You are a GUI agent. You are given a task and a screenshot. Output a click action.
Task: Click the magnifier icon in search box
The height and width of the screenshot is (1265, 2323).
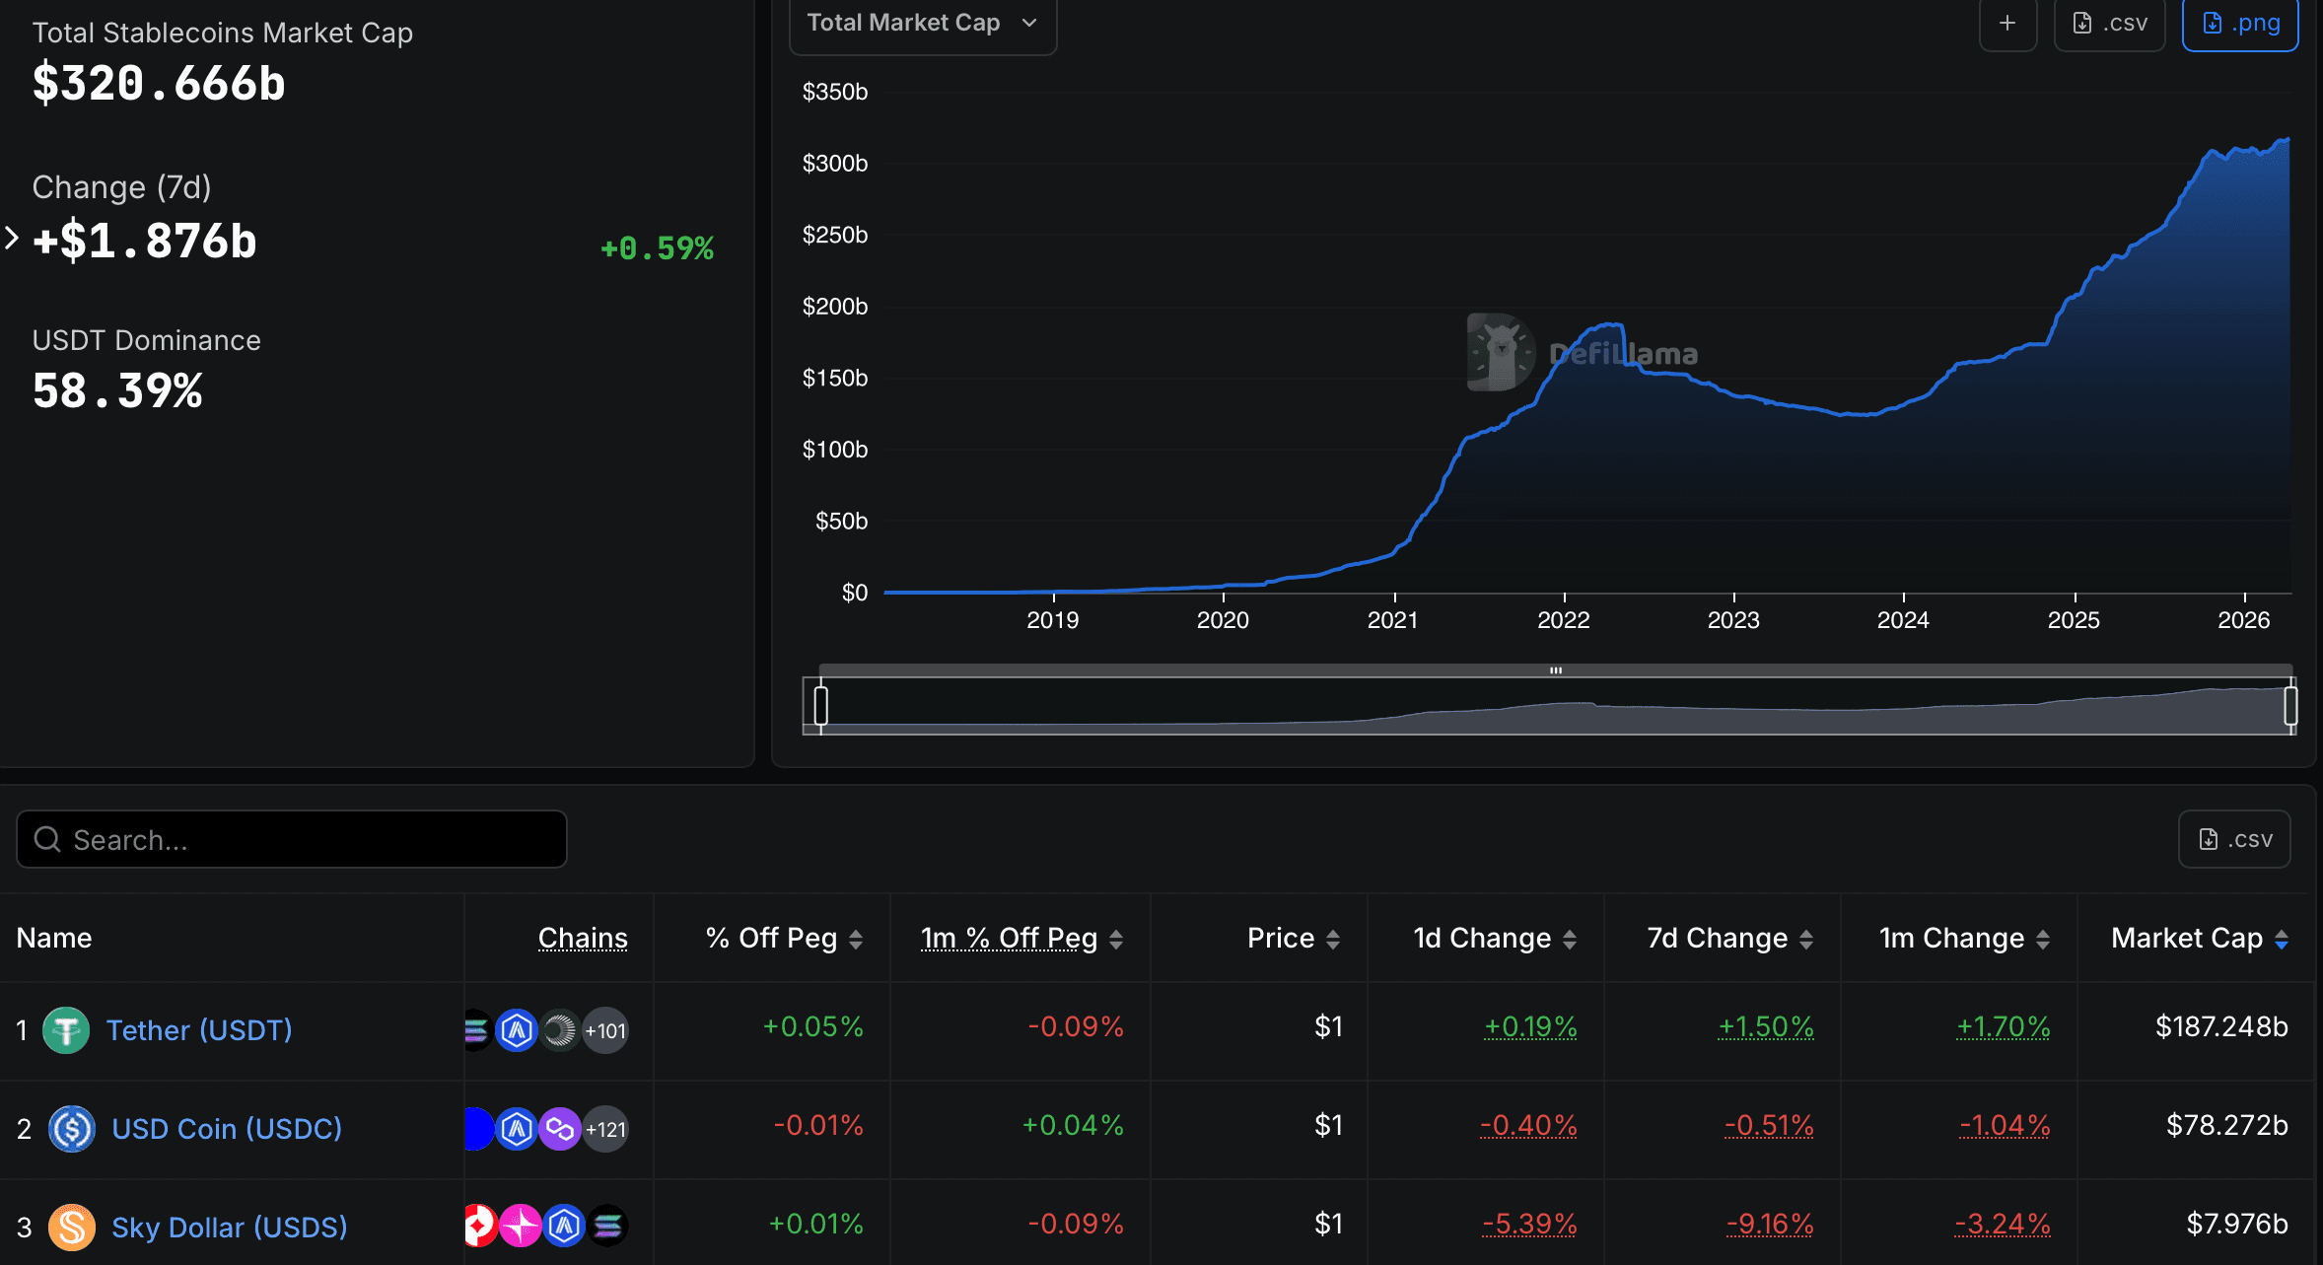47,839
